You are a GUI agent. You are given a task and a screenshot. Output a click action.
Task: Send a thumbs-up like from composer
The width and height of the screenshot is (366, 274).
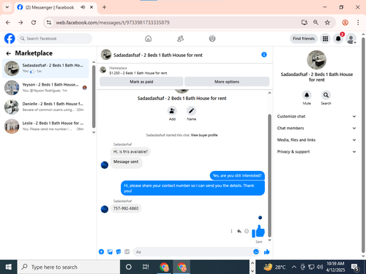pos(266,252)
